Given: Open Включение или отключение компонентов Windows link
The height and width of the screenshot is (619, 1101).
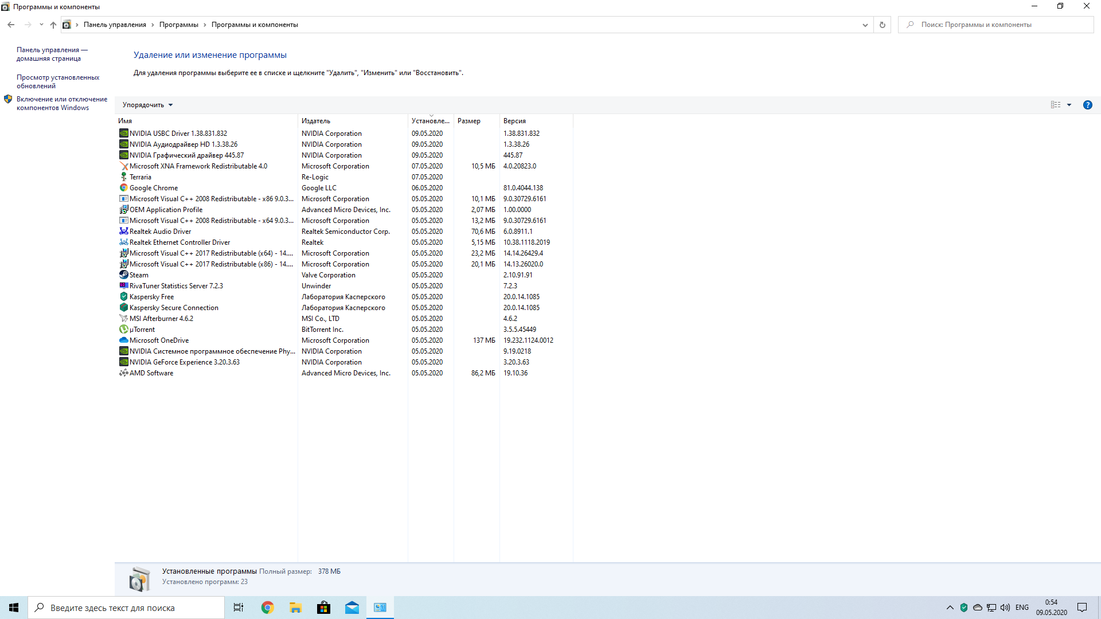Looking at the screenshot, I should 62,103.
